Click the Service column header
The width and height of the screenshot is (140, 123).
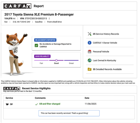[9, 98]
